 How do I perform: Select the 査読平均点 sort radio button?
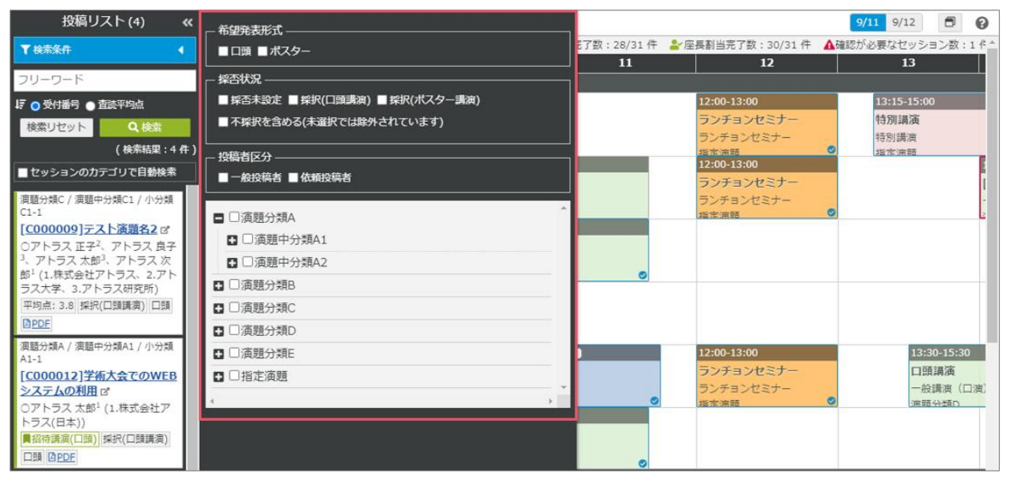coord(91,106)
